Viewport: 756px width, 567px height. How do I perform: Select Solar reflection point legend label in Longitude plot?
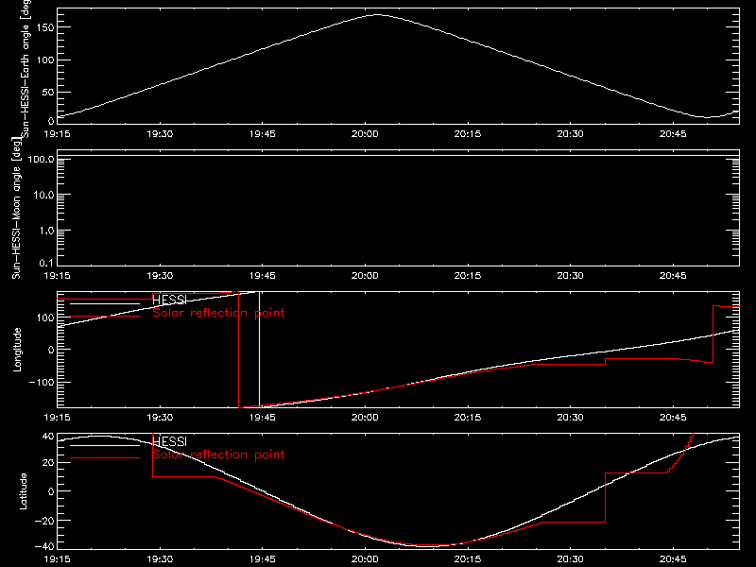pyautogui.click(x=218, y=313)
